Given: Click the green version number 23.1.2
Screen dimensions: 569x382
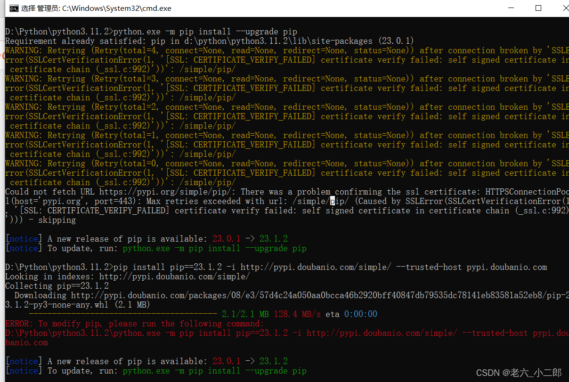Looking at the screenshot, I should (x=273, y=238).
